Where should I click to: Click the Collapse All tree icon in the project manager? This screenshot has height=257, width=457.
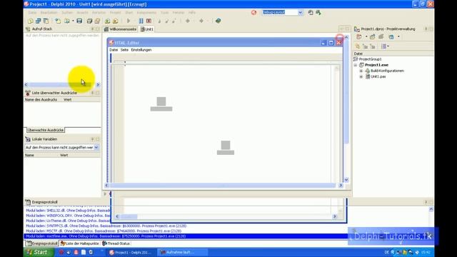[373, 46]
